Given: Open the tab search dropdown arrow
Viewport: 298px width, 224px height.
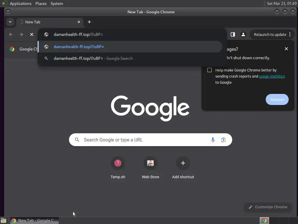Looking at the screenshot, I should tap(10, 22).
